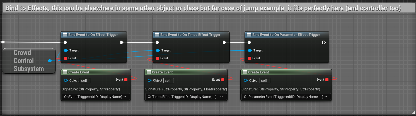Click Crowd Control Subsystem output pin
The image size is (416, 116).
coord(50,61)
